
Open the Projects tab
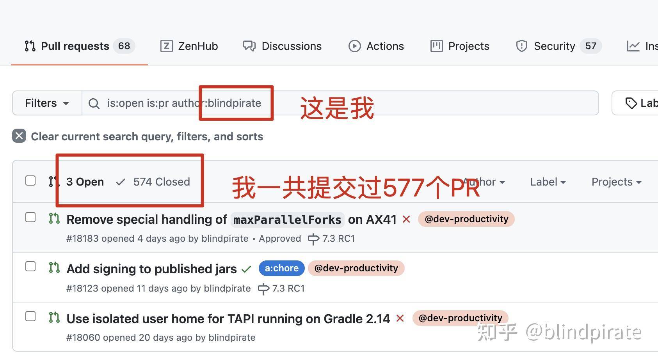click(x=460, y=46)
